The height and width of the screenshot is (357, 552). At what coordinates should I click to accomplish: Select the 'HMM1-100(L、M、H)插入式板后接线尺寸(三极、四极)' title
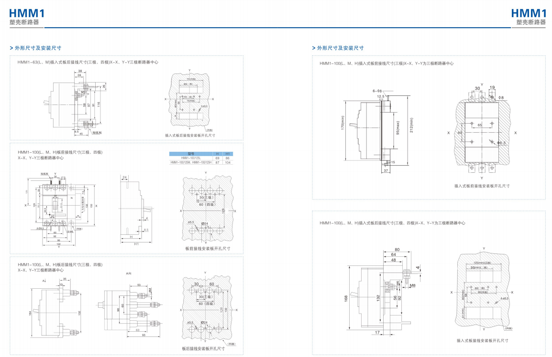(x=393, y=223)
